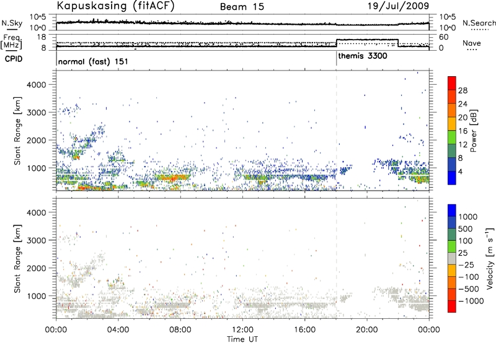This screenshot has height=343, width=496.
Task: Click the '16:00' time axis label
Action: tap(304, 329)
